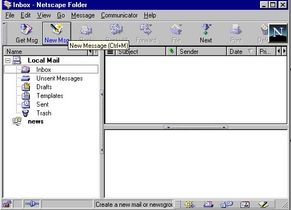The height and width of the screenshot is (210, 291).
Task: Open the Go menu
Action: tap(61, 15)
